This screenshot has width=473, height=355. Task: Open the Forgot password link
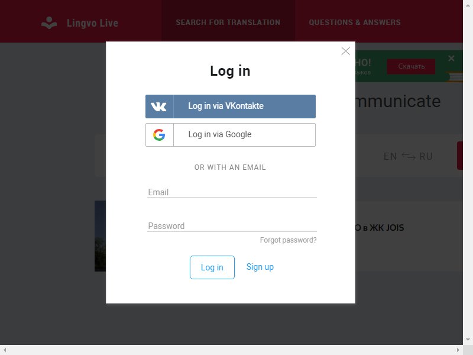coord(288,240)
